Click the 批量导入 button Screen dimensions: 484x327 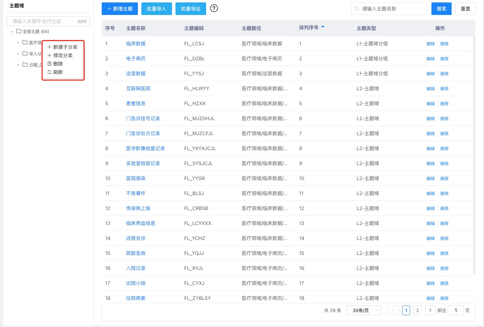coord(156,9)
